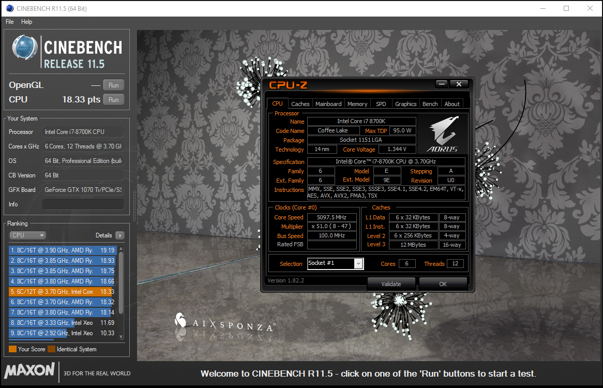Click the GFX Board GeForce GTX 1070 field
The height and width of the screenshot is (388, 603).
(x=83, y=189)
